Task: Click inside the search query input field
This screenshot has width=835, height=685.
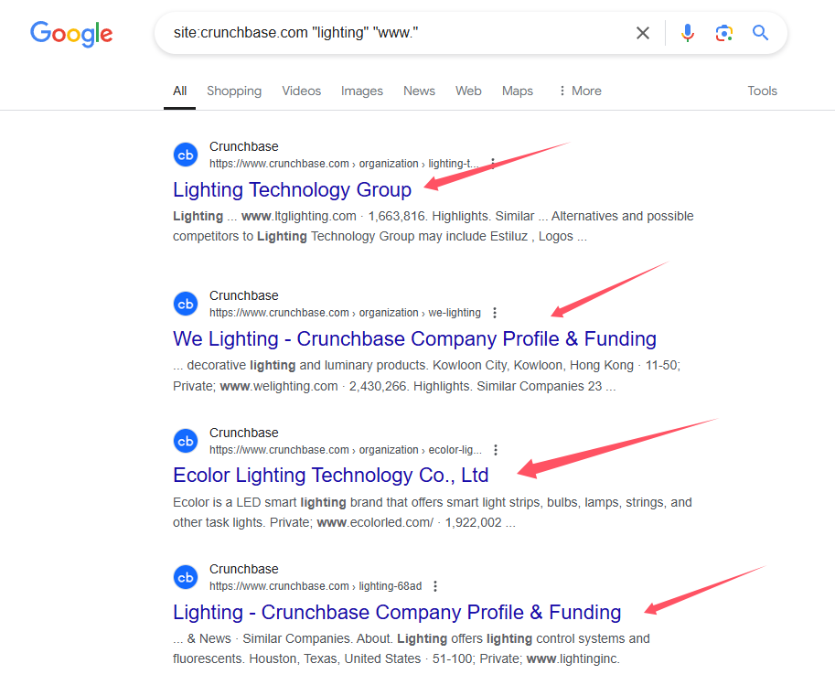Action: point(393,34)
